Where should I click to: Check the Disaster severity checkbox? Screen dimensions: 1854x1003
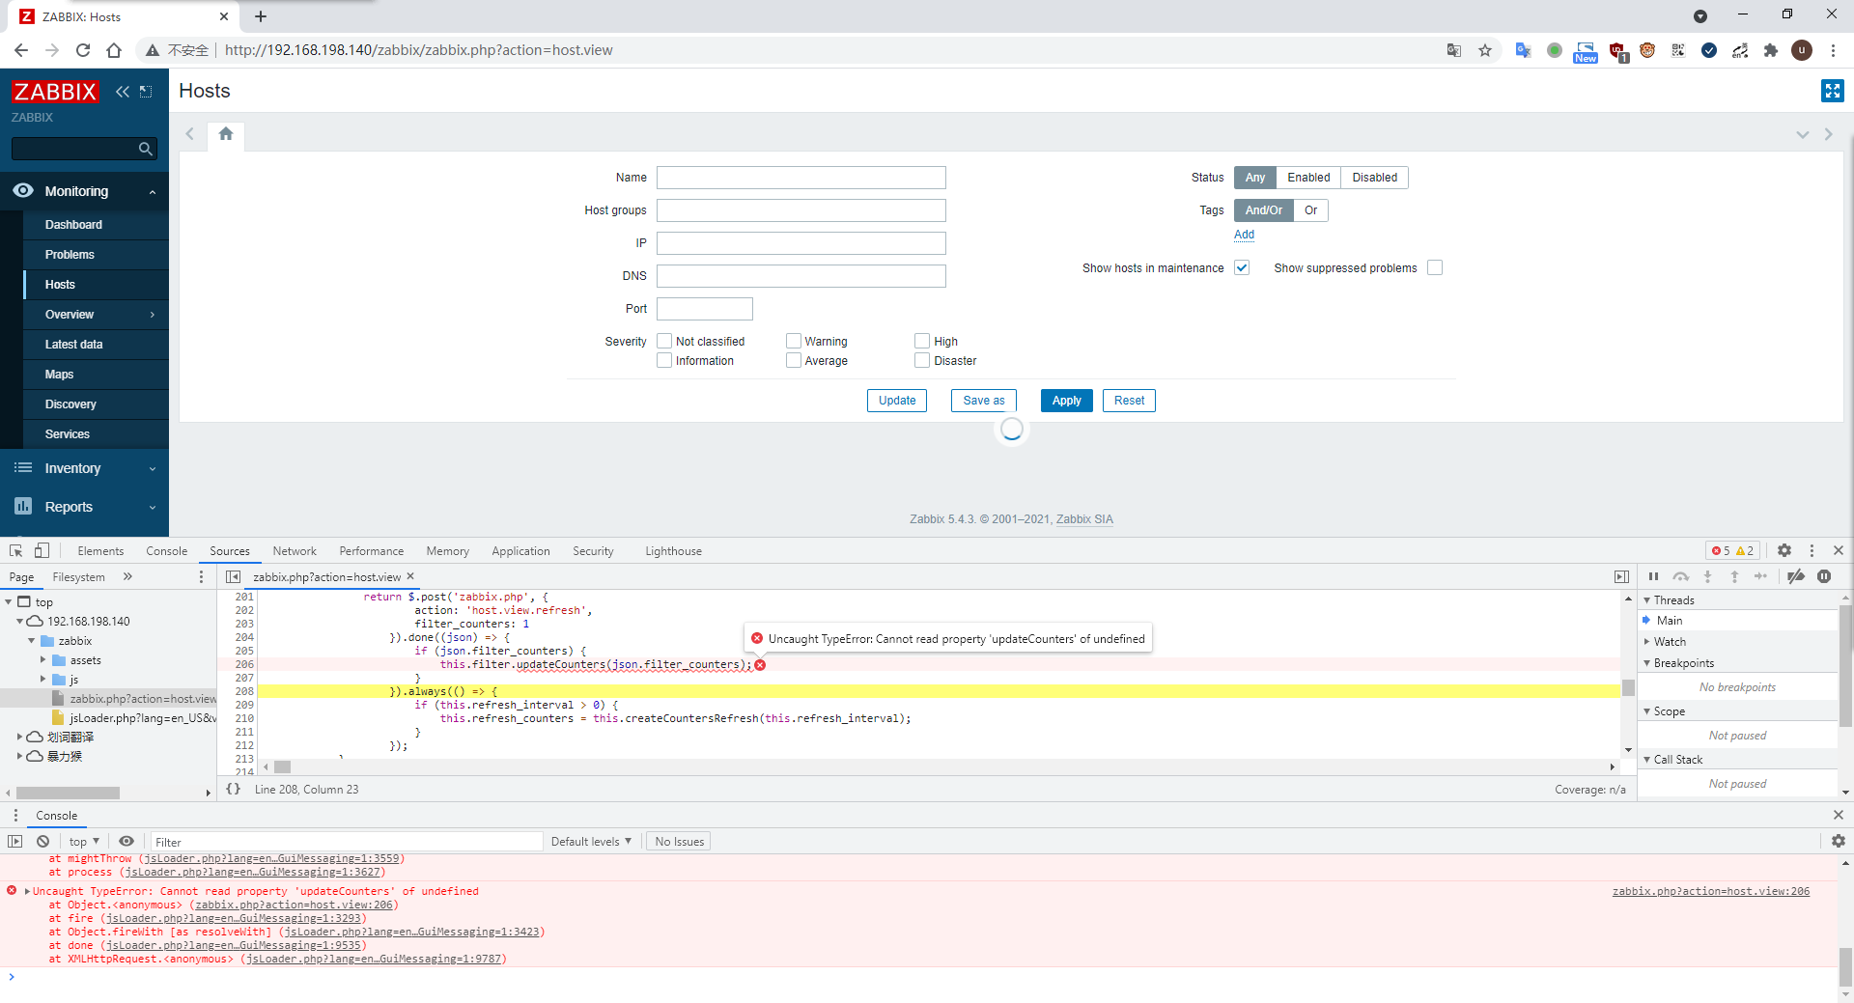pos(922,360)
